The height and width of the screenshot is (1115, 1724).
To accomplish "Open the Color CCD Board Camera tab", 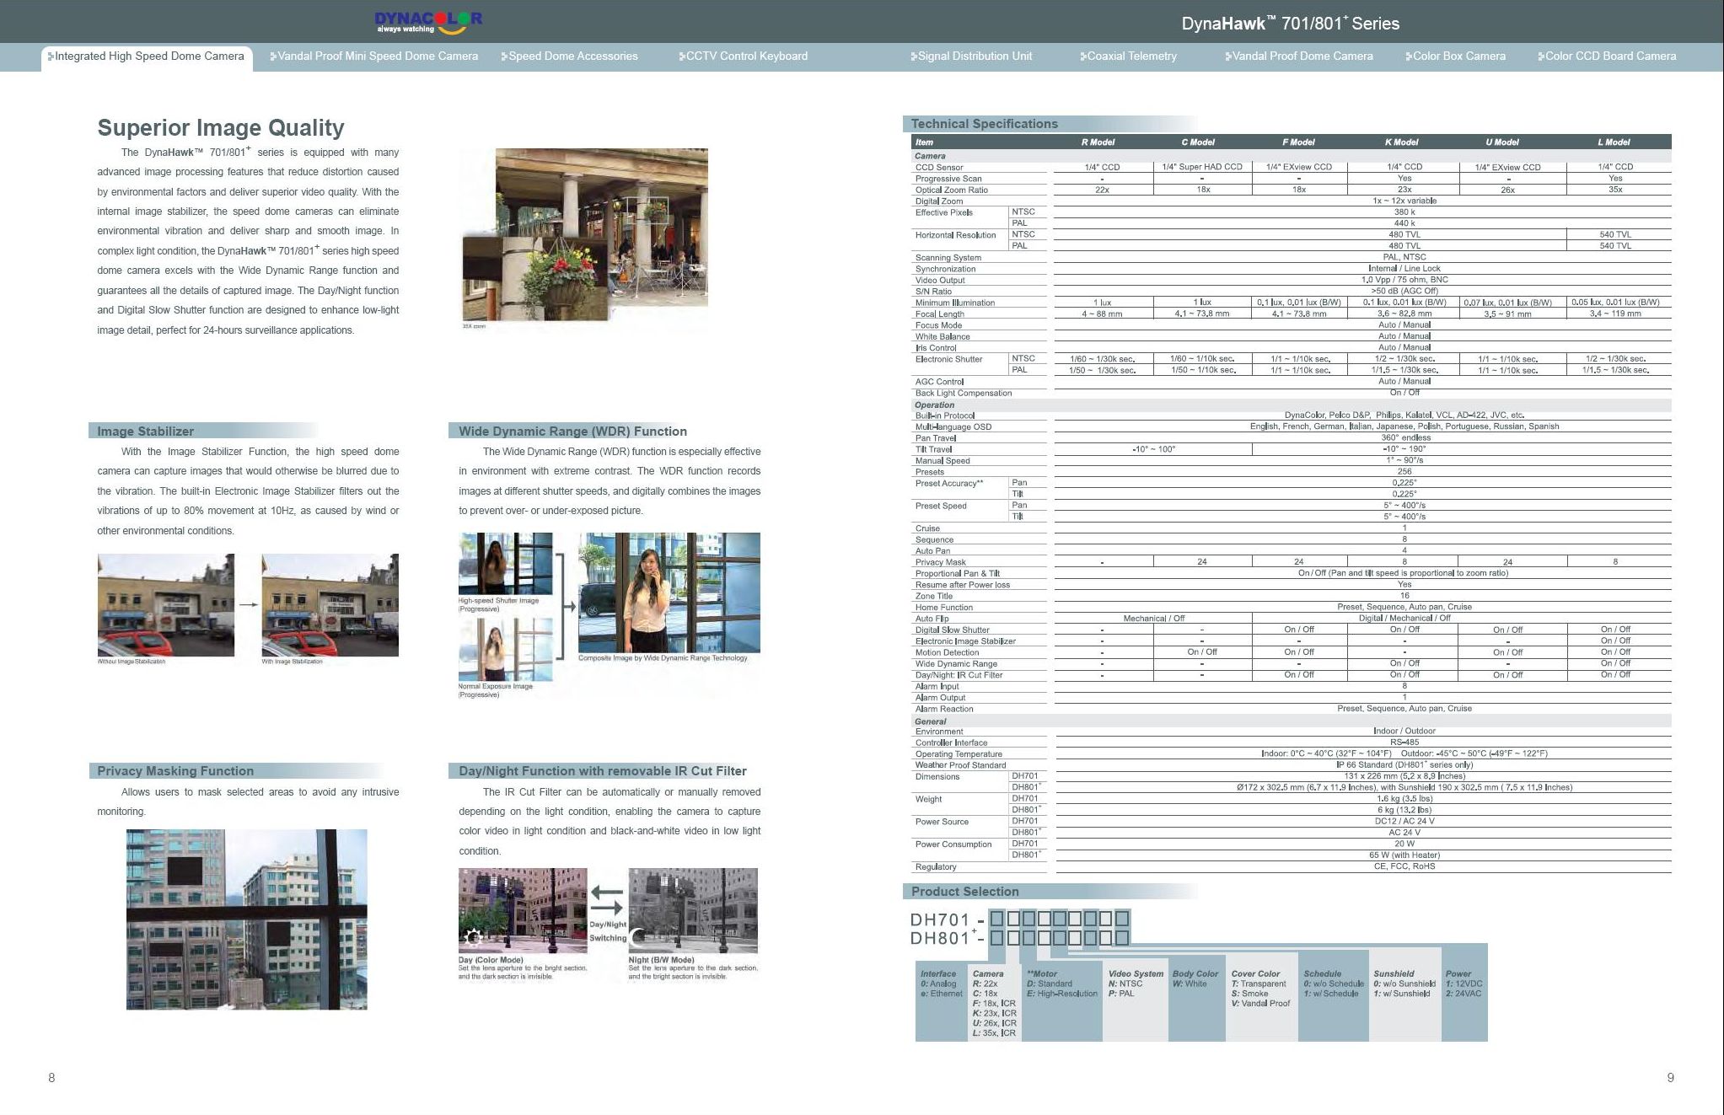I will click(1607, 56).
